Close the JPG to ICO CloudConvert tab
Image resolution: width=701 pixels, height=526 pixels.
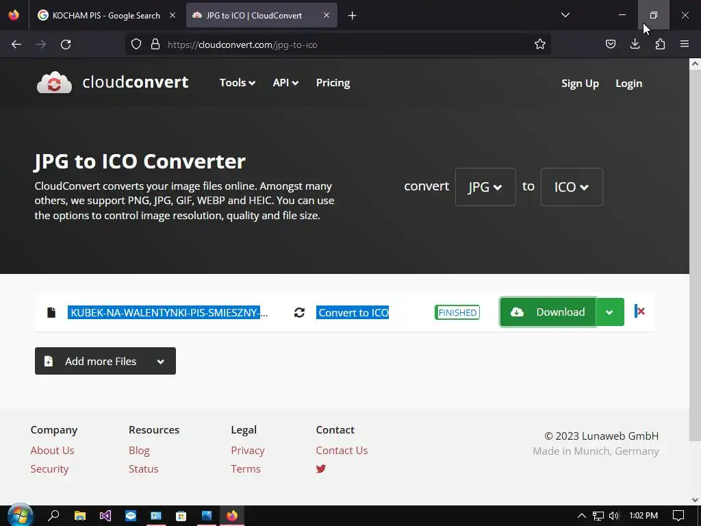click(327, 15)
